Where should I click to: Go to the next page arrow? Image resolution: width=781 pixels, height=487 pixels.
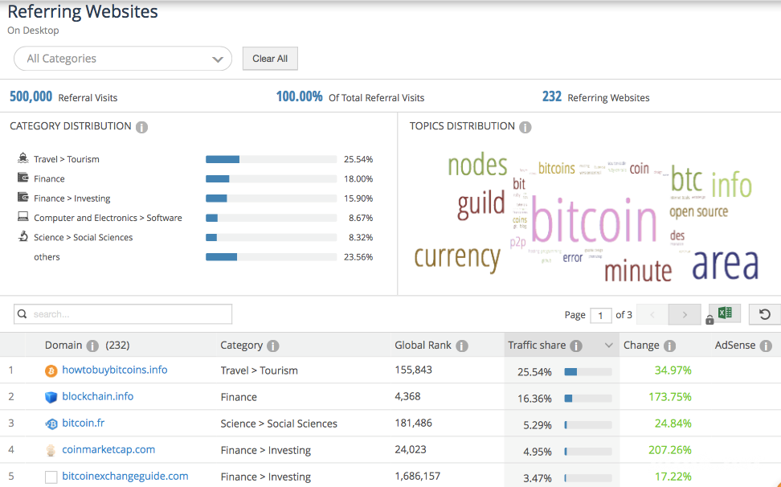pyautogui.click(x=685, y=315)
